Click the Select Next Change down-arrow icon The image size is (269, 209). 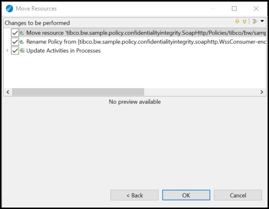[x=237, y=21]
